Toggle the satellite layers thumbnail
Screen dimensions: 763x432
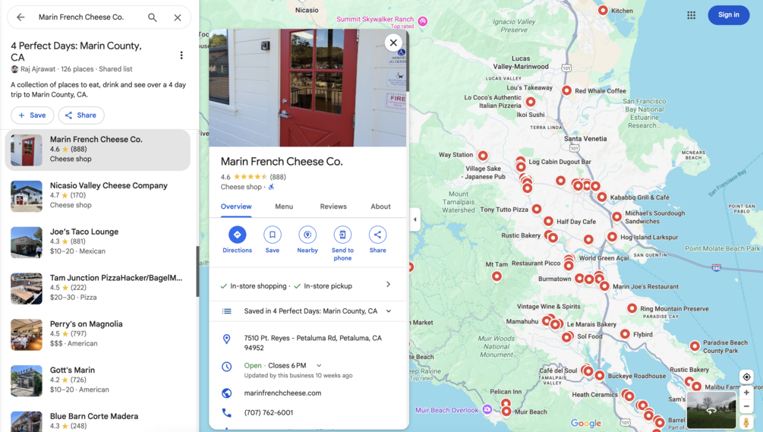[x=711, y=410]
